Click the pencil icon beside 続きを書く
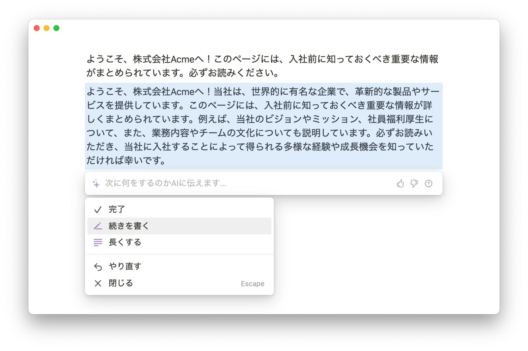Screen dimensions: 528x351 coord(98,226)
